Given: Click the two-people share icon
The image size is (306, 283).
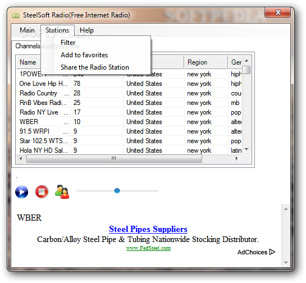Looking at the screenshot, I should point(62,191).
